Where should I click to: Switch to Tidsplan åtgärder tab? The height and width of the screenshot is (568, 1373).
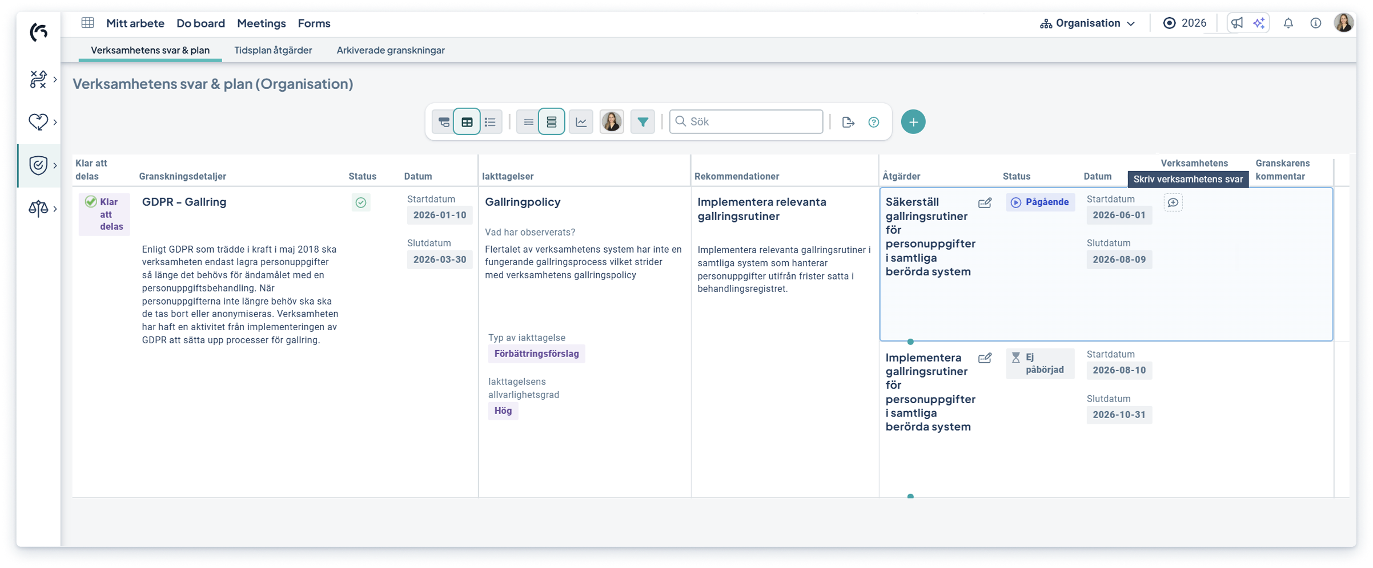[273, 50]
